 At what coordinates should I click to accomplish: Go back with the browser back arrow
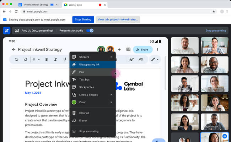(x=4, y=11)
